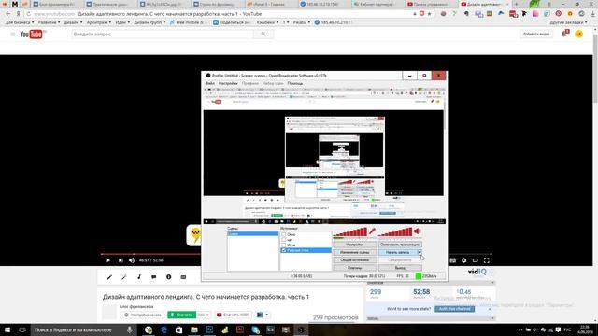The height and width of the screenshot is (336, 598).
Task: Open channel settings button under title
Action: click(143, 315)
